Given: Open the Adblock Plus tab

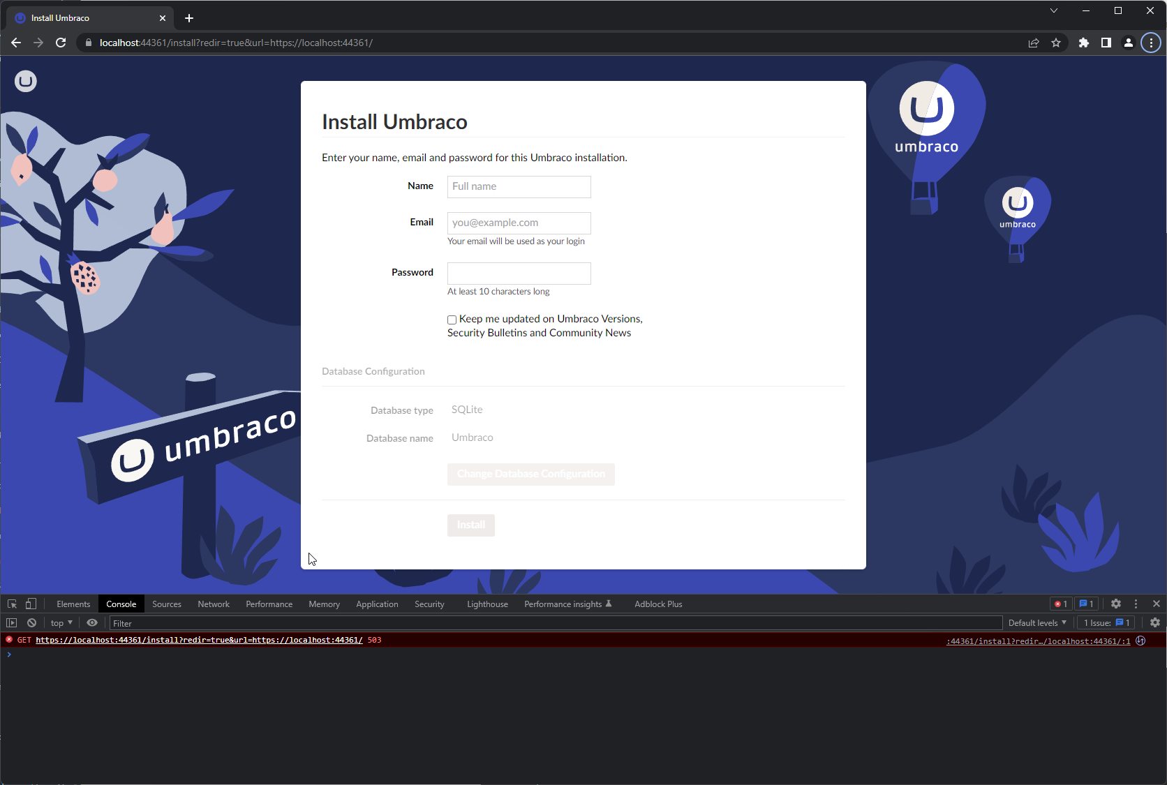Looking at the screenshot, I should coord(658,604).
